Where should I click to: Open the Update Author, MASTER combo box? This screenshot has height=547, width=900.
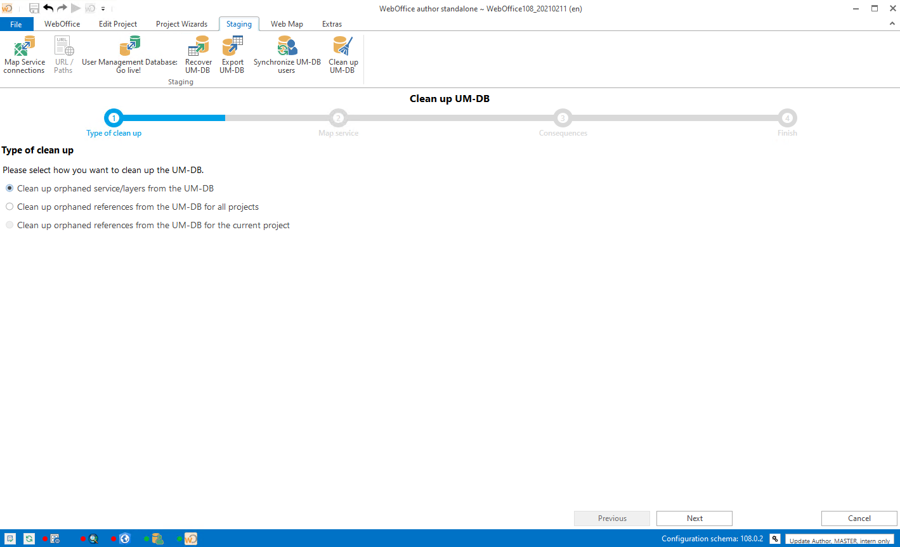click(x=839, y=539)
